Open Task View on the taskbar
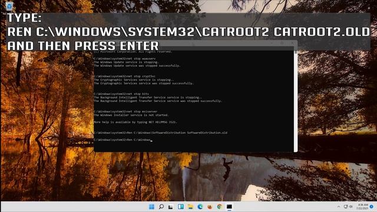Screen dimensions: 377x212 click(x=171, y=207)
